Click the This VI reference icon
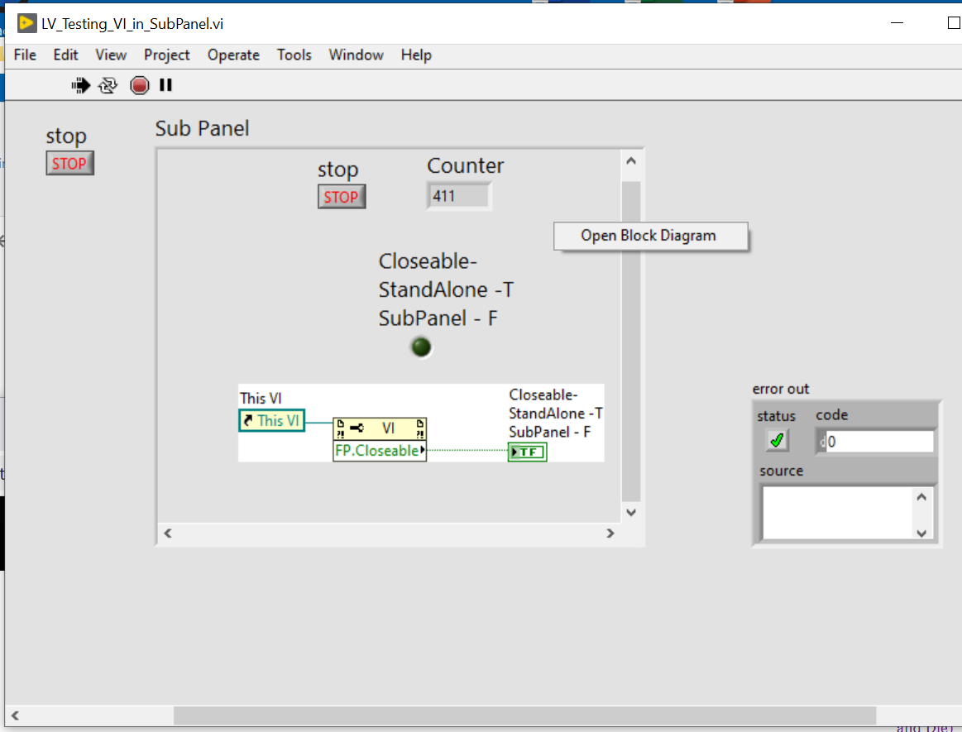This screenshot has height=732, width=962. [x=271, y=420]
